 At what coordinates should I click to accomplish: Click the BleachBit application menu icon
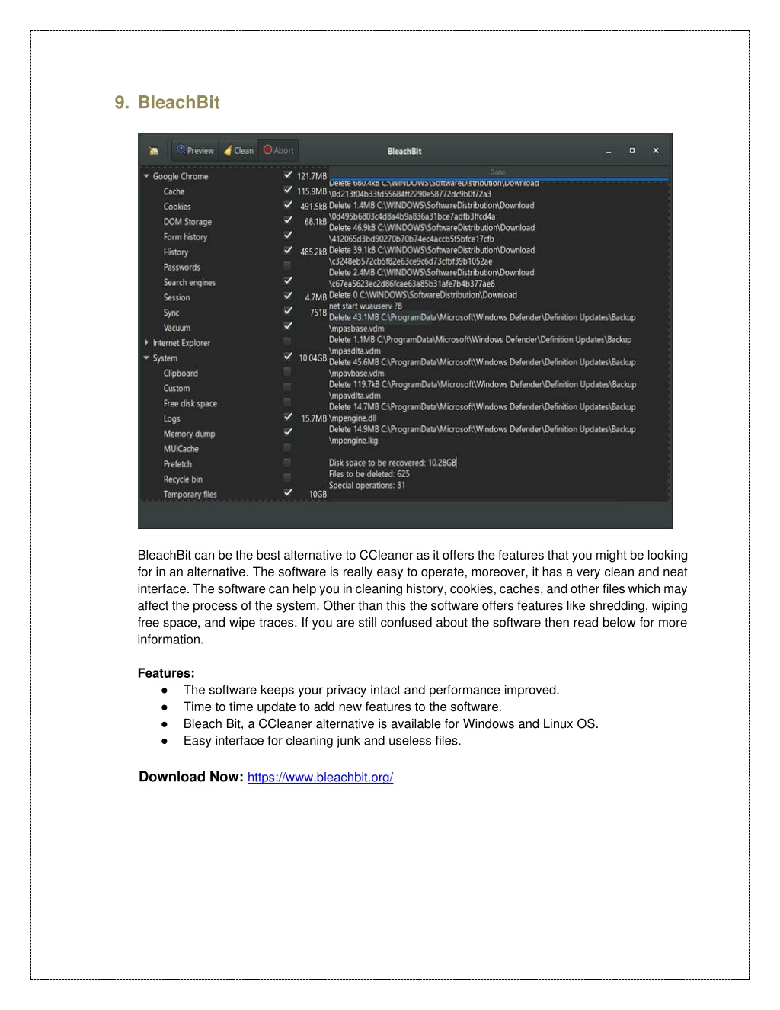pos(154,151)
